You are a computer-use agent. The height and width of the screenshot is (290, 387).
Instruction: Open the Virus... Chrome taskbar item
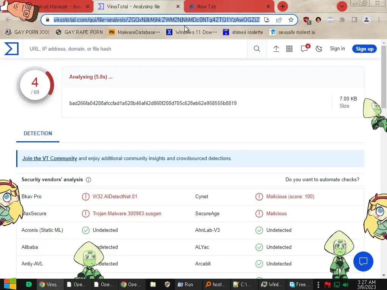(x=50, y=284)
